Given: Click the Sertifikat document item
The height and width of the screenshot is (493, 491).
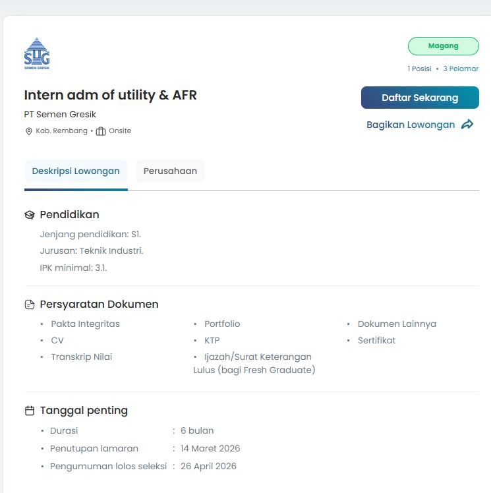Looking at the screenshot, I should click(376, 340).
